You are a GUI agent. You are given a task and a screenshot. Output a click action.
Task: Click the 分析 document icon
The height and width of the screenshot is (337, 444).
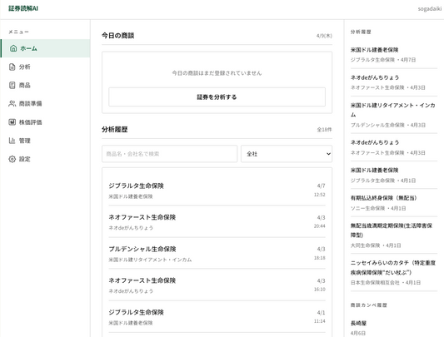pyautogui.click(x=12, y=67)
